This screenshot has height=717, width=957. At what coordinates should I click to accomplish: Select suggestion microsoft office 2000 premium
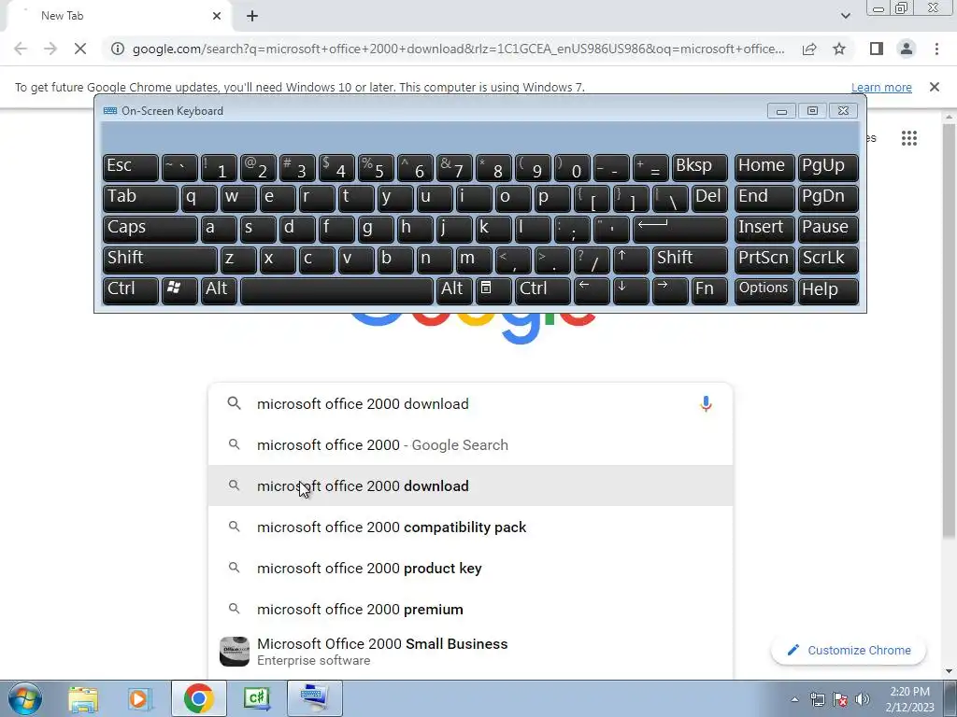point(470,609)
